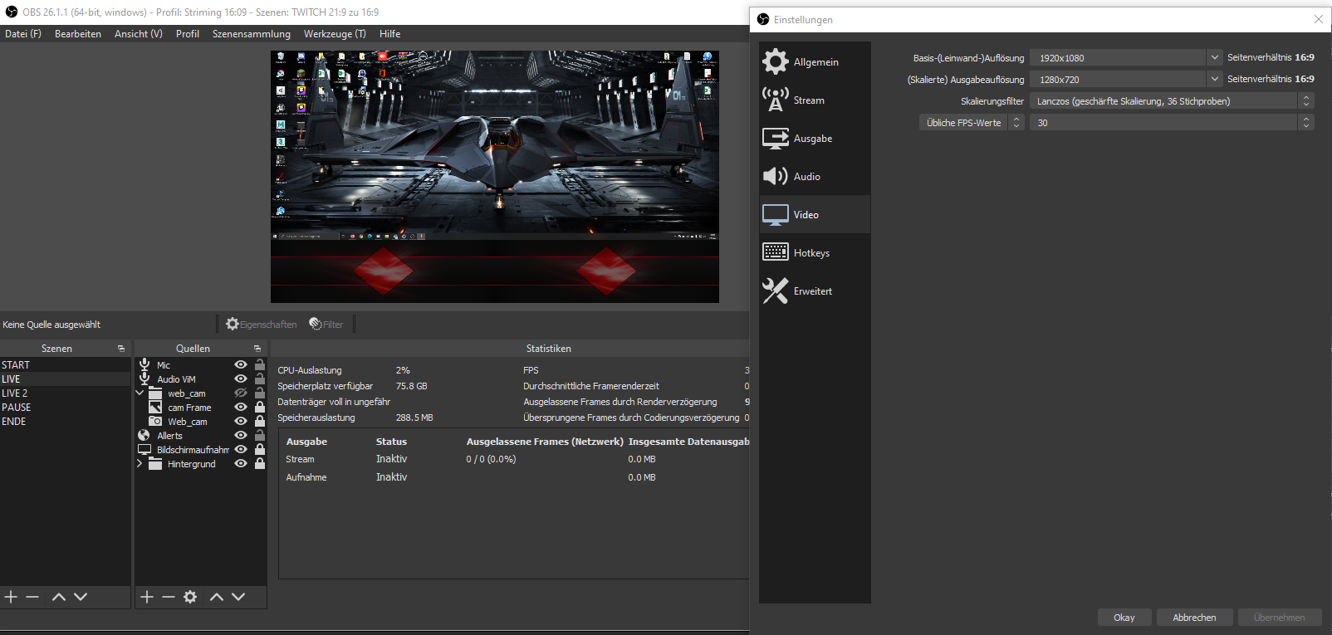Add a new source in Quellen

click(x=147, y=597)
